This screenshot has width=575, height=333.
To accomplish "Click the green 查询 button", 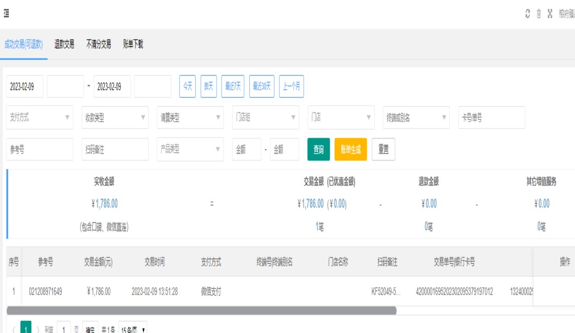I will tap(318, 149).
